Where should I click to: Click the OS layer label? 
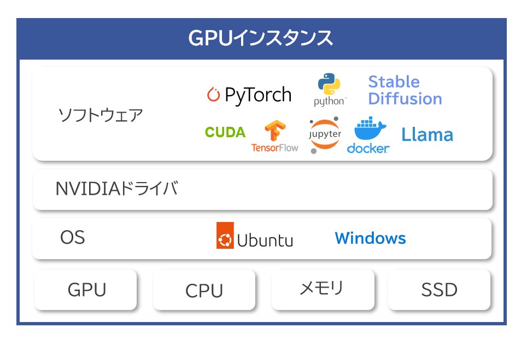point(72,237)
